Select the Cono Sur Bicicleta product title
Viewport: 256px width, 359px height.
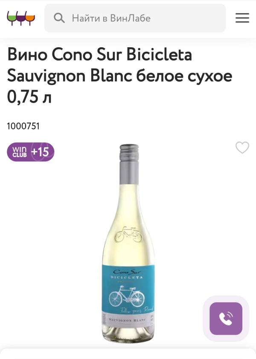click(120, 75)
